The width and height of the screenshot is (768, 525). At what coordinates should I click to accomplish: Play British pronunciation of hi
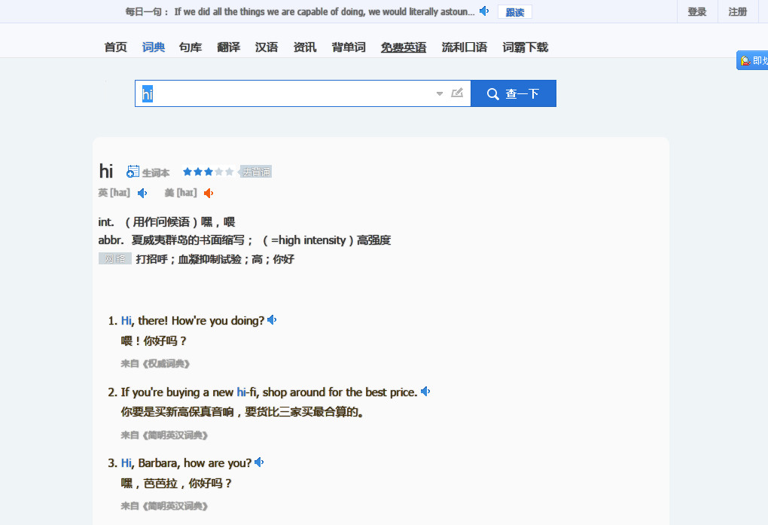142,193
